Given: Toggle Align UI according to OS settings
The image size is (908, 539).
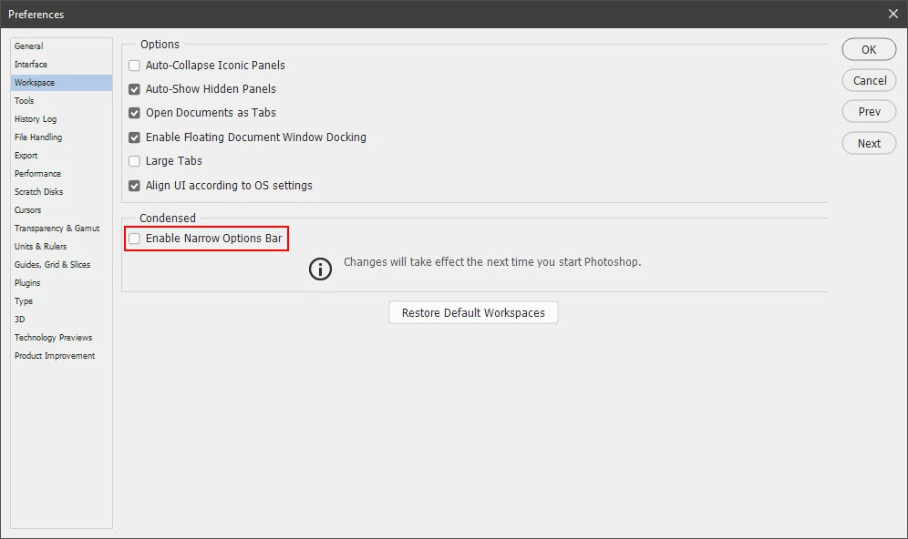Looking at the screenshot, I should tap(134, 186).
